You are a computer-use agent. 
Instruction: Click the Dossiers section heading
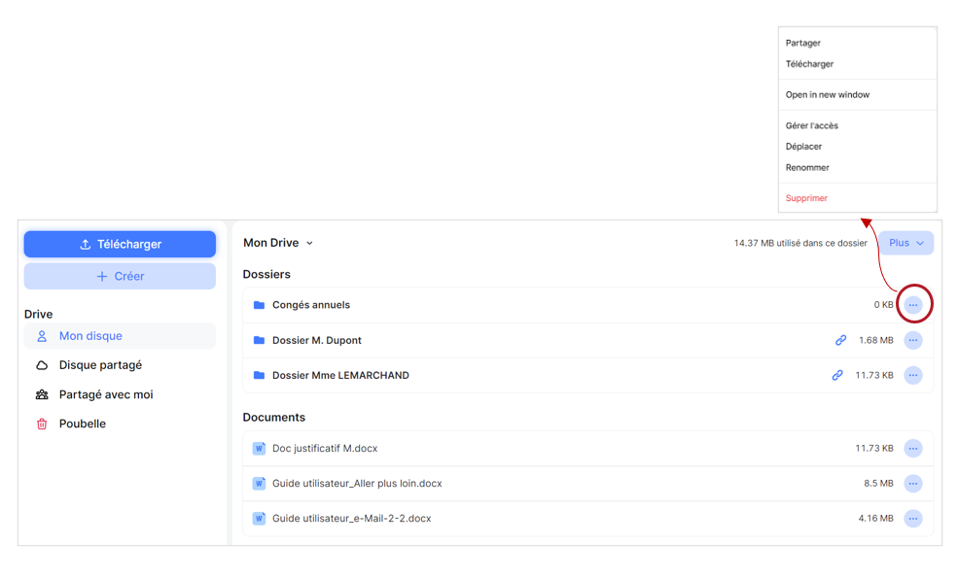coord(266,275)
